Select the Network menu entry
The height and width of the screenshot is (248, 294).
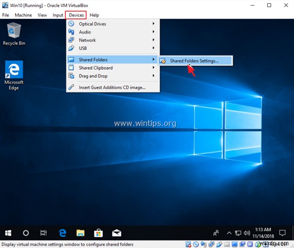pyautogui.click(x=113, y=40)
